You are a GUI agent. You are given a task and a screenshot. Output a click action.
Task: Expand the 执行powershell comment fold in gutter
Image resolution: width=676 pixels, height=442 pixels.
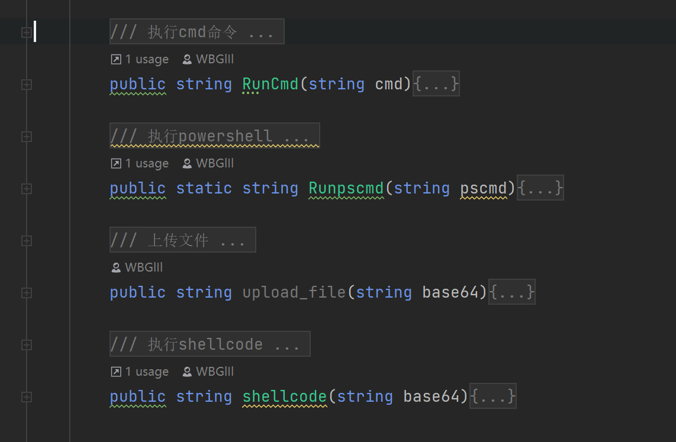coord(26,137)
